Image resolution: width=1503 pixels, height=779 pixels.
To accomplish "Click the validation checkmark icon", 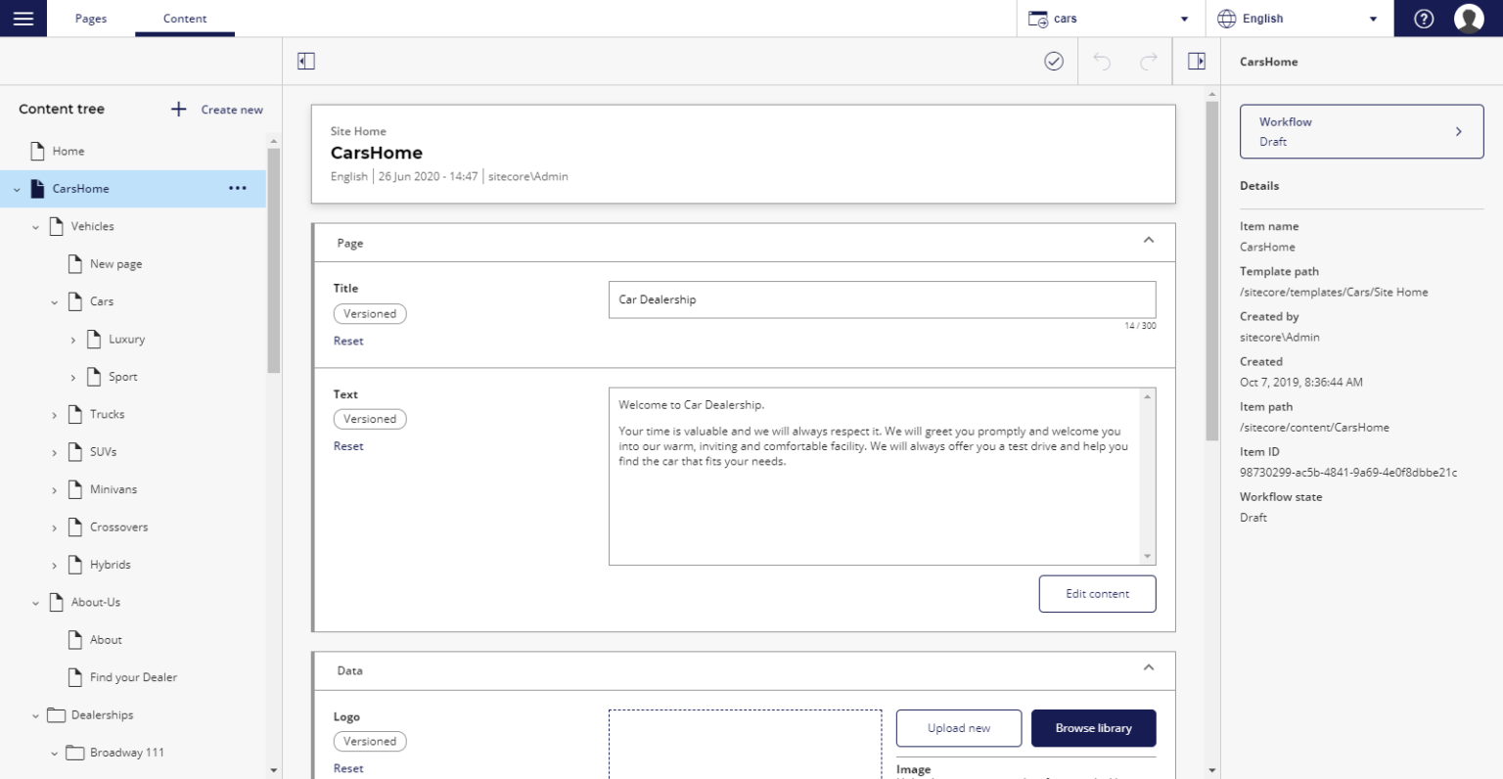I will [x=1053, y=61].
